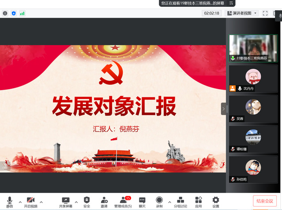Click the 邀请 invite icon

(104, 202)
